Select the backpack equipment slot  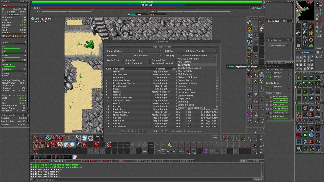311,27
